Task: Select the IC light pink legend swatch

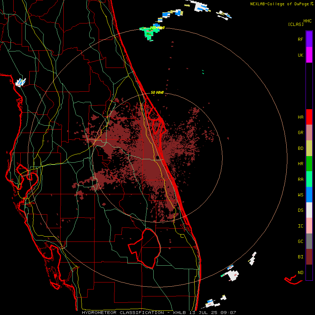Action: click(309, 226)
